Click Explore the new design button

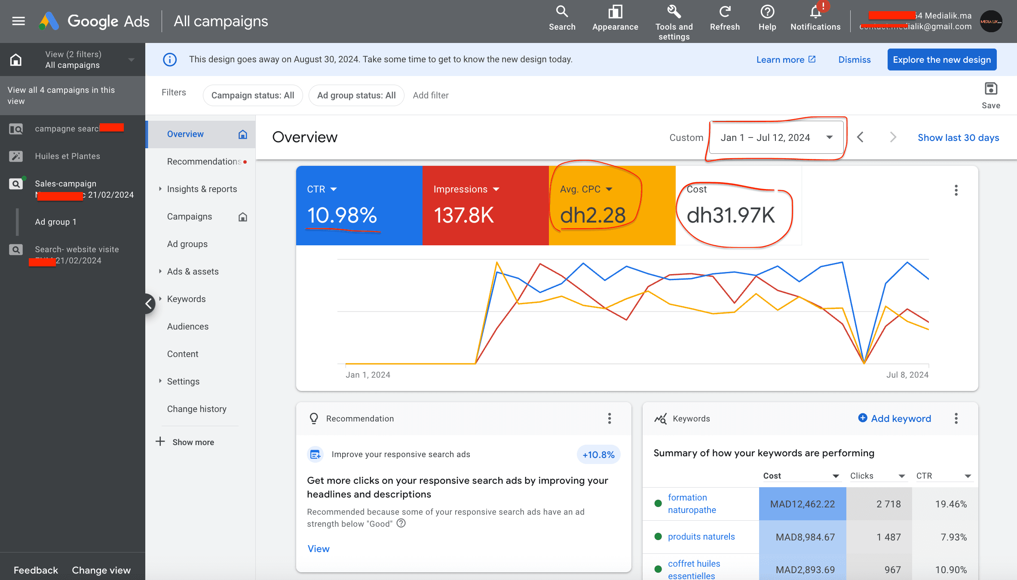(942, 60)
